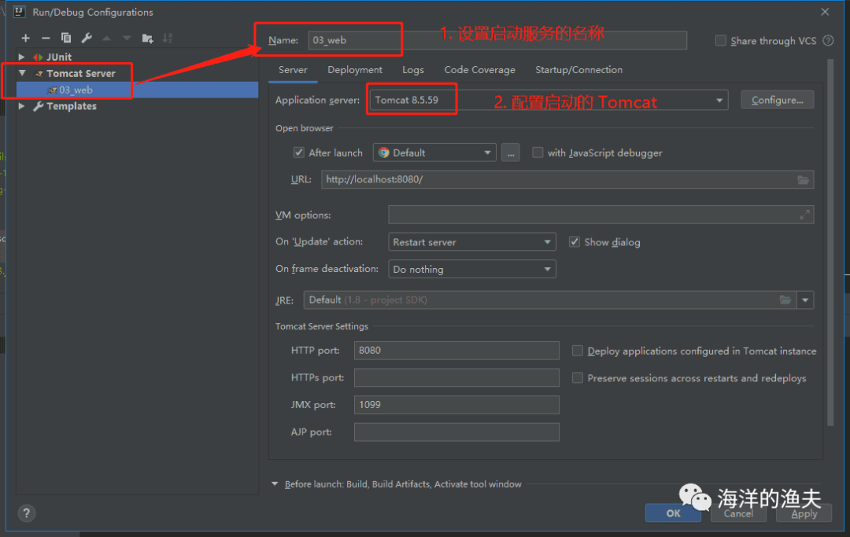Expand the Templates tree node
Viewport: 850px width, 537px height.
(x=22, y=106)
